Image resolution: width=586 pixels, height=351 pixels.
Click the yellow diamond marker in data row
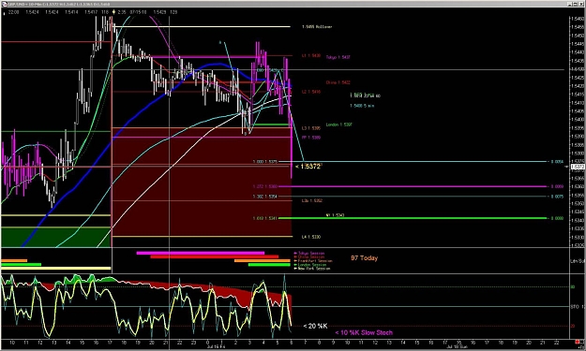[114, 12]
